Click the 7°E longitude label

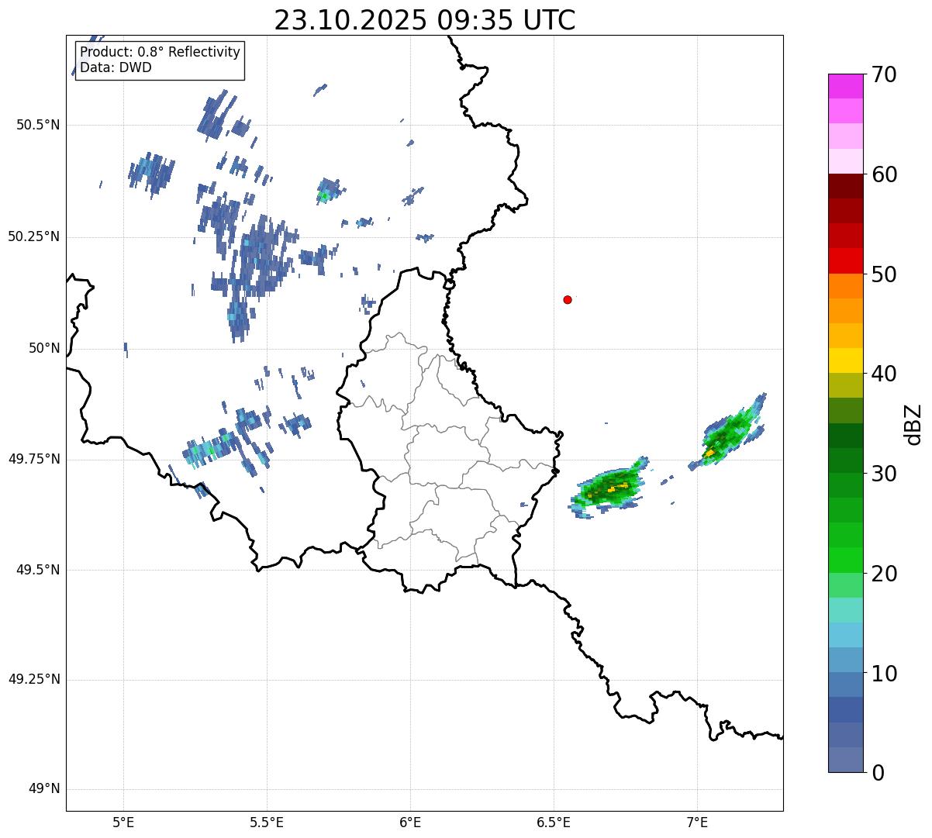pos(697,822)
